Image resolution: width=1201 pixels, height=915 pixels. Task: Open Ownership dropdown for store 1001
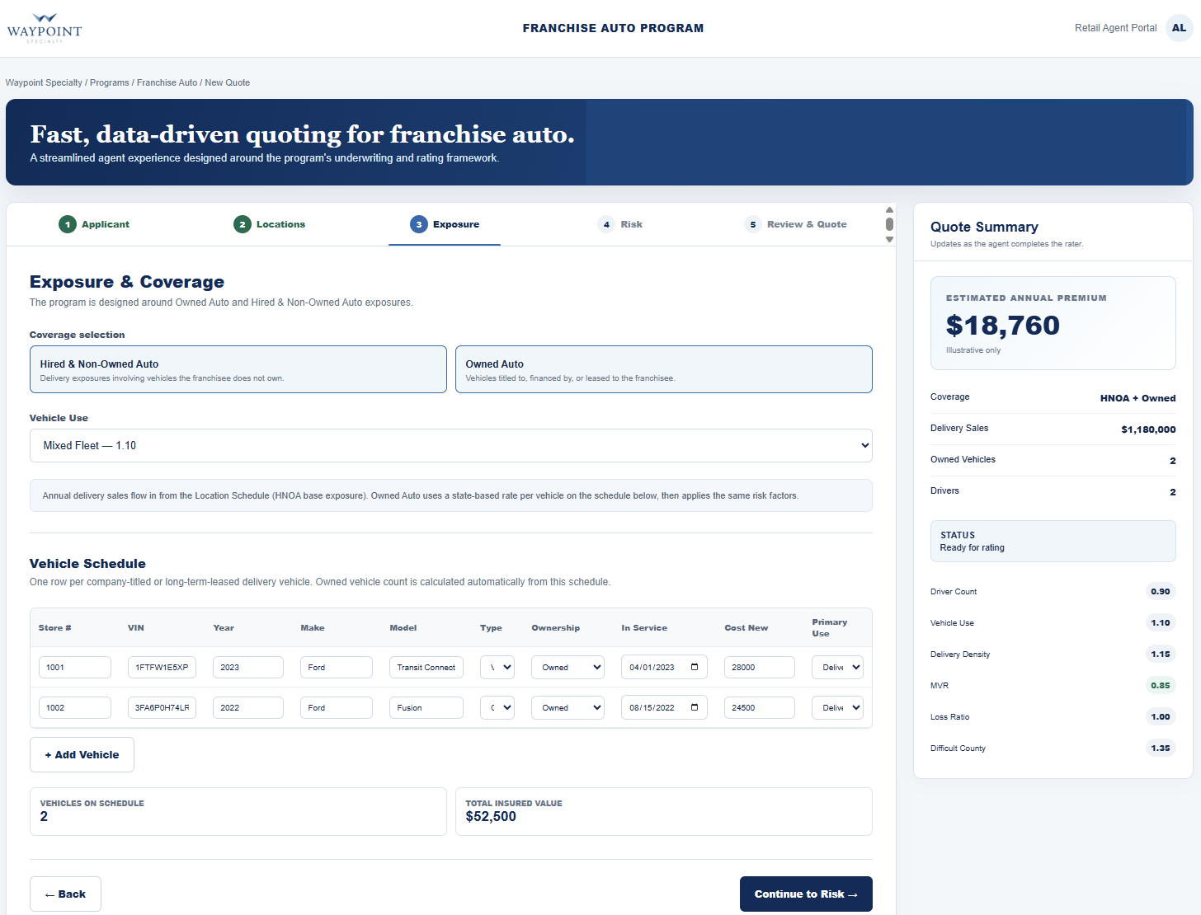point(568,667)
